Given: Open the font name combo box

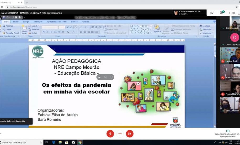Looking at the screenshot, I should coord(50,27).
